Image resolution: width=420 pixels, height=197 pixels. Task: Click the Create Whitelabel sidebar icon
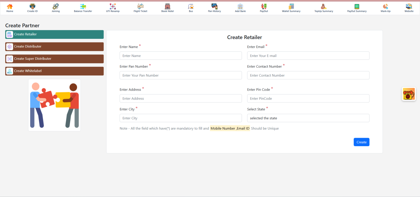[x=10, y=71]
